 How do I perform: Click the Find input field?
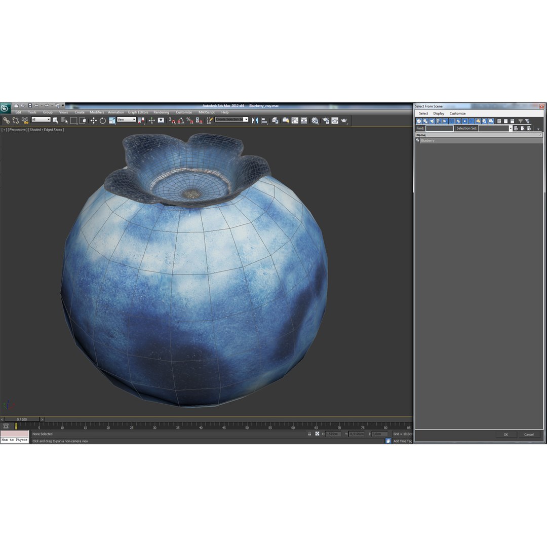[x=439, y=128]
